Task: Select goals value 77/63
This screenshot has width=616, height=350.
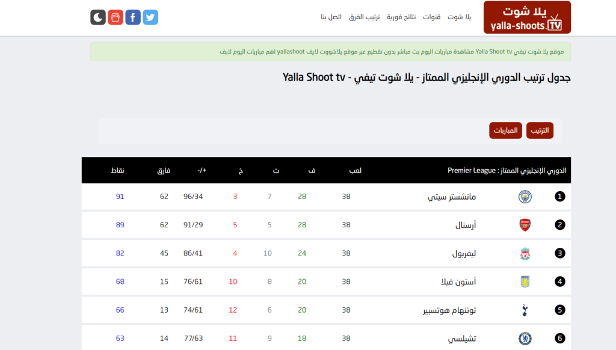Action: tap(193, 338)
